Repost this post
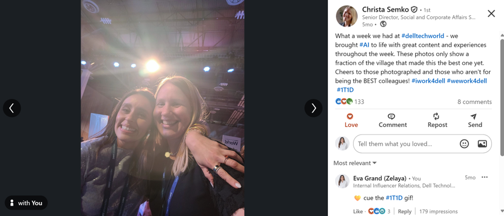 point(437,120)
